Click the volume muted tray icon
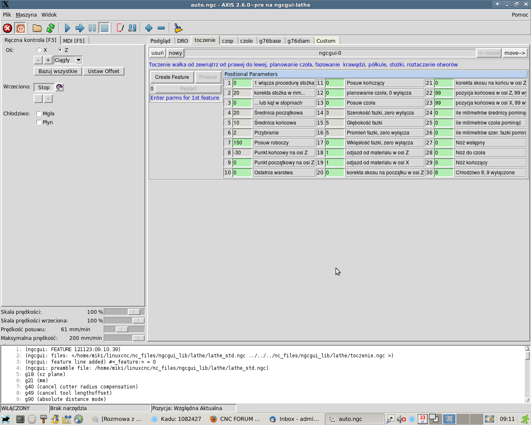Viewport: 531px width, 425px height. coord(401,419)
